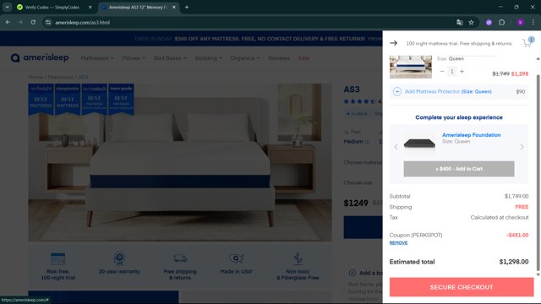Open the Extensions puzzle icon
541x304 pixels.
[501, 23]
